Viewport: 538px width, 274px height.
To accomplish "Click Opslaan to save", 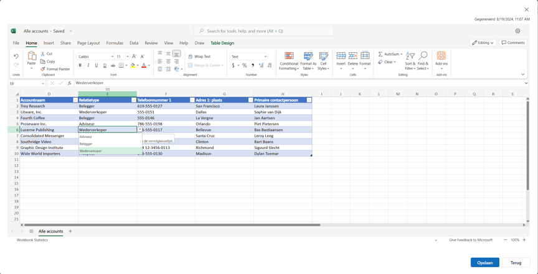I will coord(485,263).
